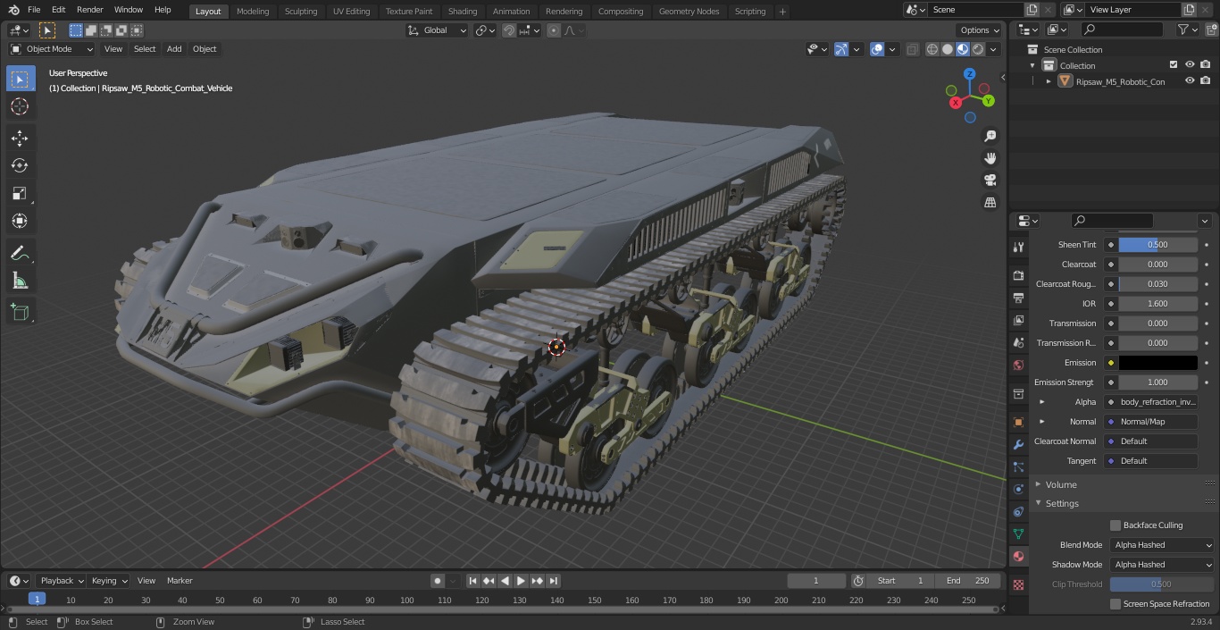Viewport: 1220px width, 630px height.
Task: Select the Cursor tool in the viewport toolbar
Action: [20, 106]
